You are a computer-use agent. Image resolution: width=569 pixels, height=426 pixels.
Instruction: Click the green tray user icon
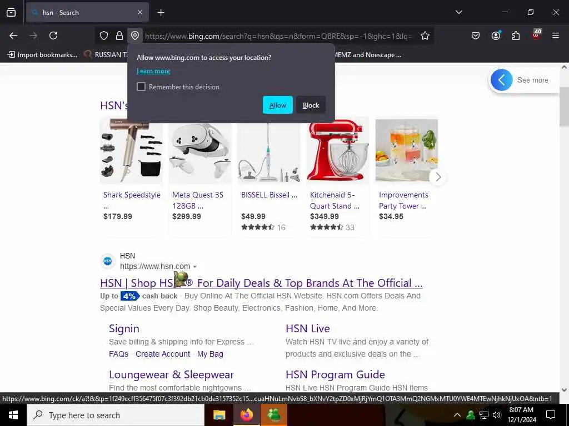pyautogui.click(x=471, y=415)
